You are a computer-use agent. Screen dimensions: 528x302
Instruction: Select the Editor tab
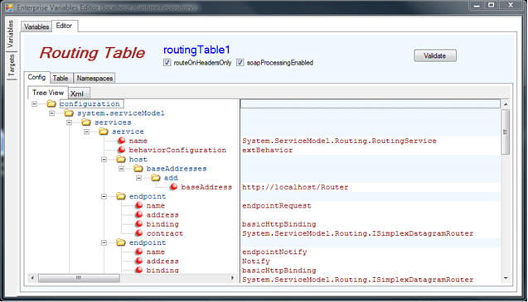65,26
